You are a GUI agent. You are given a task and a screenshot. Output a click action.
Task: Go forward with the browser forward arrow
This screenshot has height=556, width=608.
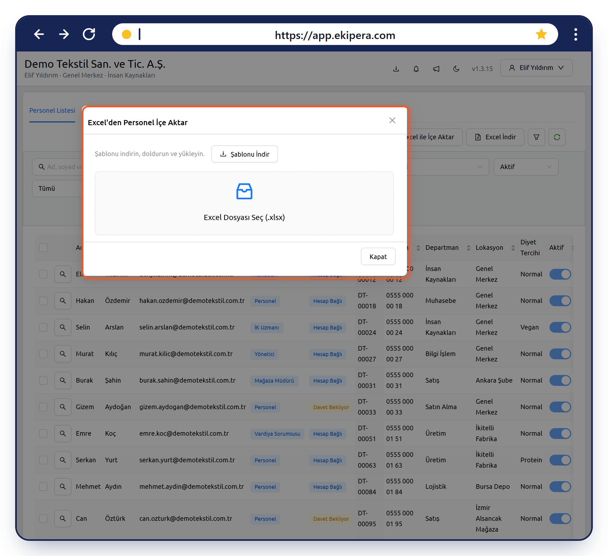(x=64, y=34)
